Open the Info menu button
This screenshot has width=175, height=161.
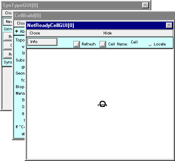pos(42,42)
